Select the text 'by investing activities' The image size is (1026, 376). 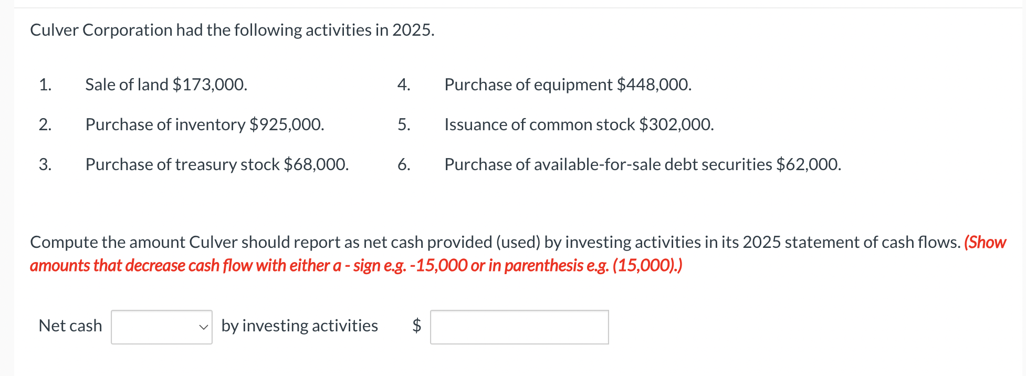(x=299, y=326)
